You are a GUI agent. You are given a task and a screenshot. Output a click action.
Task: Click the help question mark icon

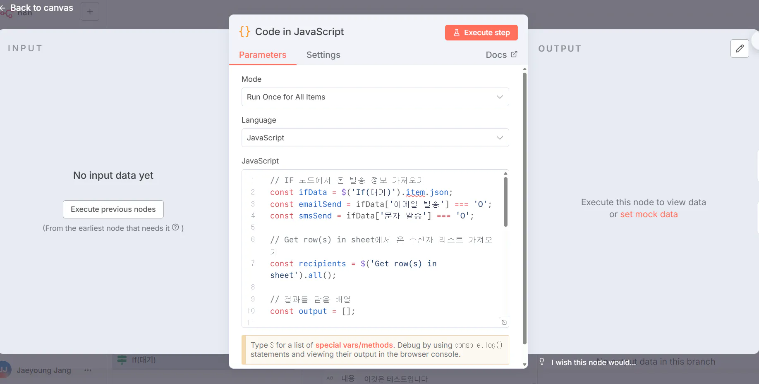pyautogui.click(x=175, y=228)
